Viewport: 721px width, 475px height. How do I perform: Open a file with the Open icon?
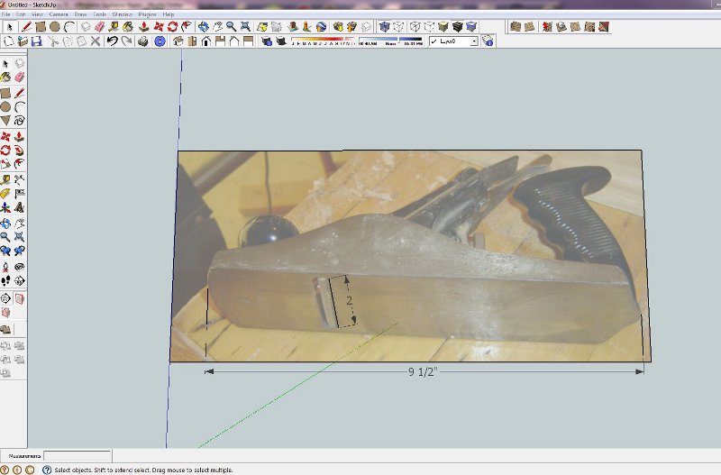point(23,41)
